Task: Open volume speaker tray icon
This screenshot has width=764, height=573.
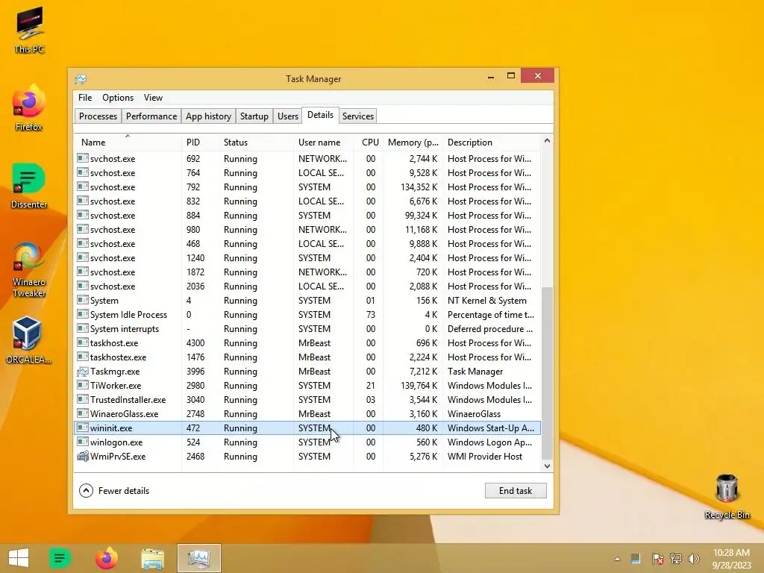Action: click(693, 558)
